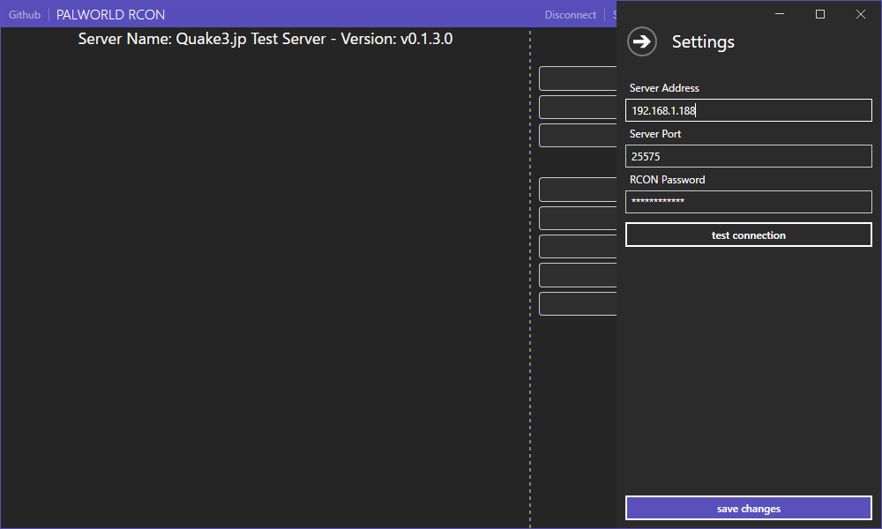Maximize the application window
Screen dimensions: 882x529
819,14
